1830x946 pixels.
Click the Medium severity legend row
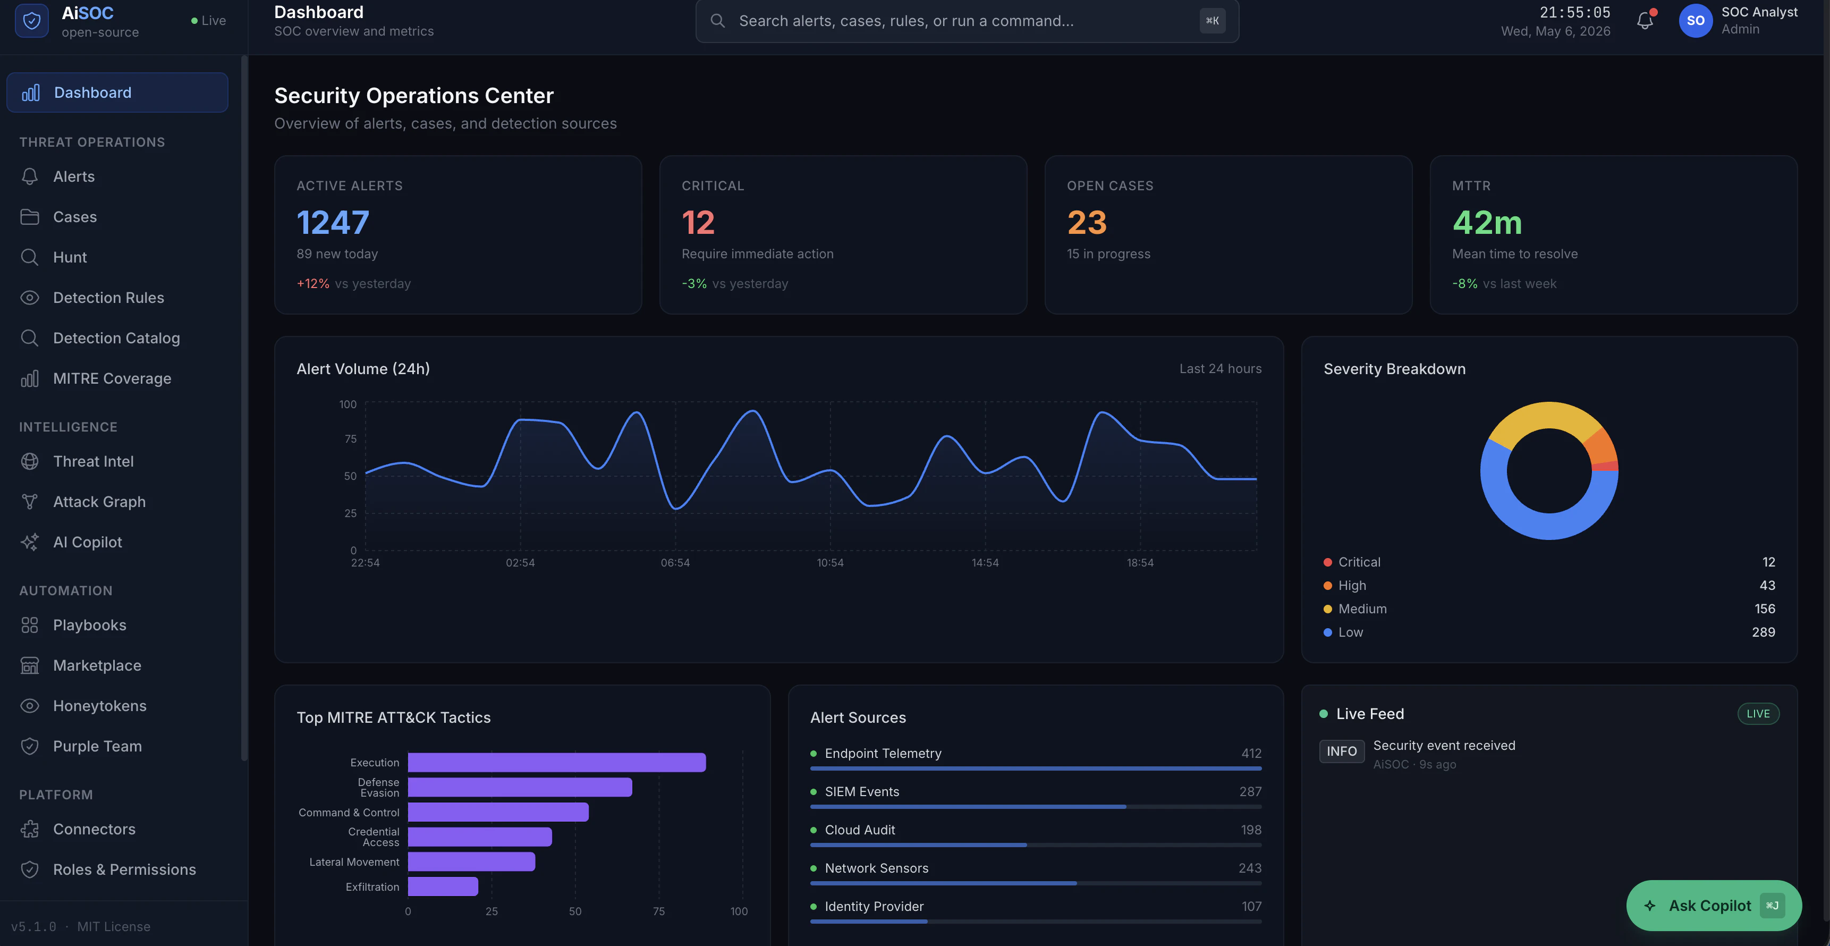[1549, 609]
